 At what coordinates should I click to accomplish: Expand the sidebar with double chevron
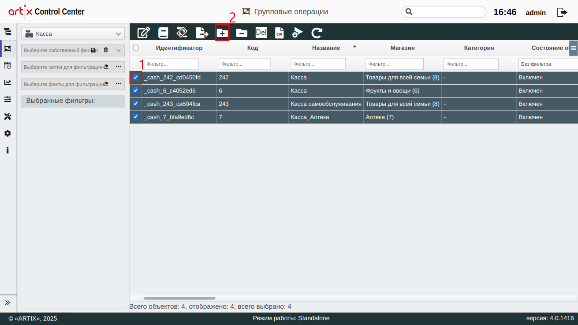tap(7, 303)
